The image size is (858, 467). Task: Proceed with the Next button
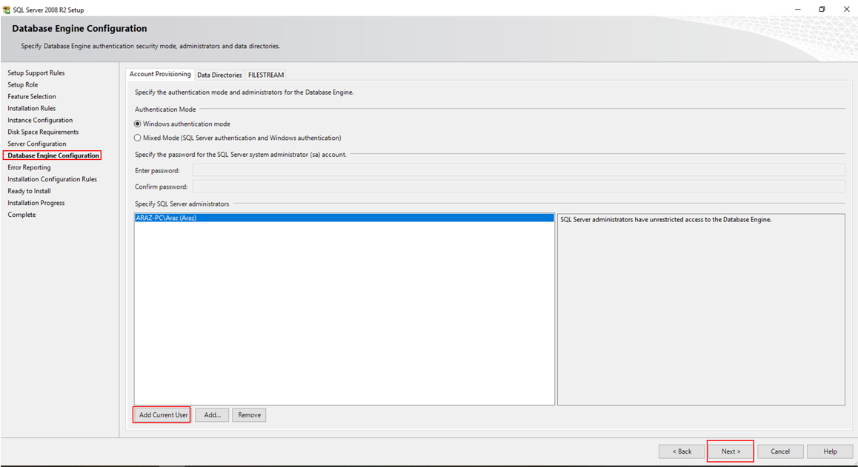tap(731, 451)
